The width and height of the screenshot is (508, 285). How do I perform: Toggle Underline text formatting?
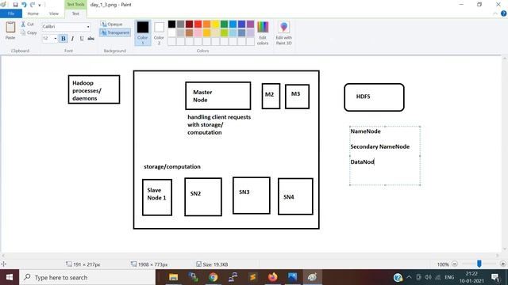[82, 39]
